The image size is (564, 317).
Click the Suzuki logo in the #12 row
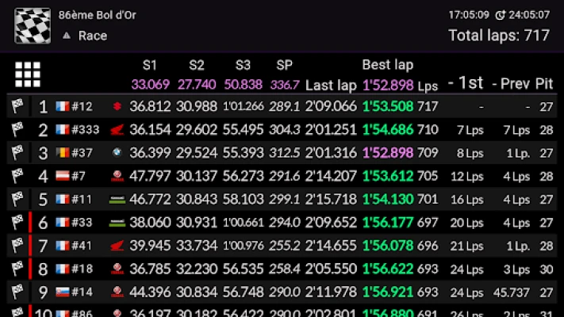pos(117,106)
